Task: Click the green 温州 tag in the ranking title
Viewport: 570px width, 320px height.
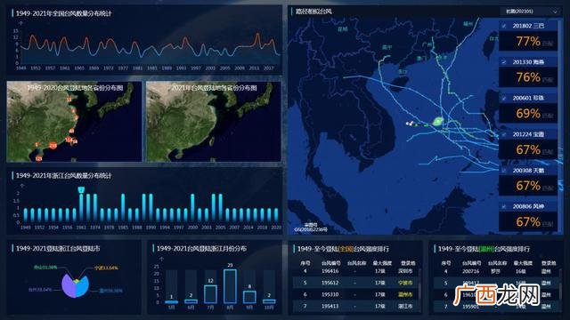Action: pos(486,249)
